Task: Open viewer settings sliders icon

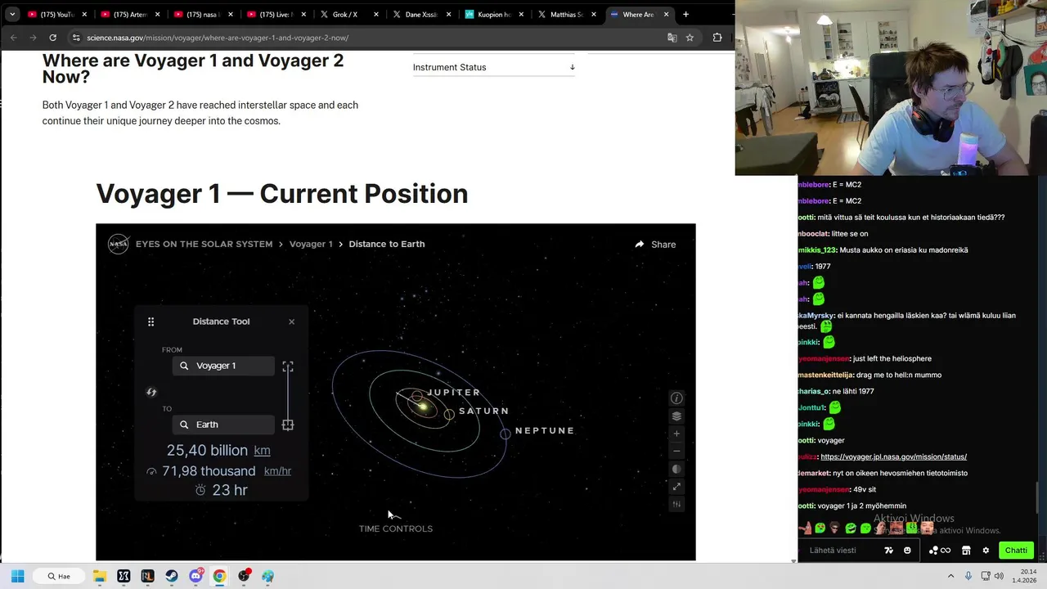Action: click(x=676, y=504)
